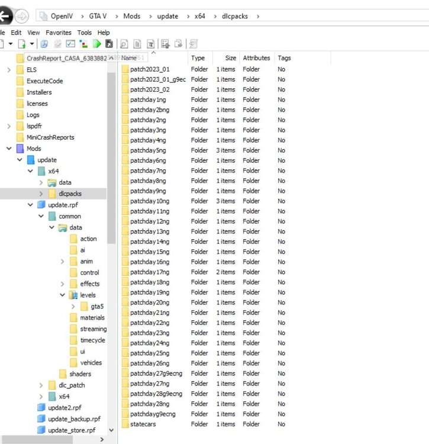The height and width of the screenshot is (444, 429).
Task: Open dropdown arrow next to import icon
Action: 32,44
